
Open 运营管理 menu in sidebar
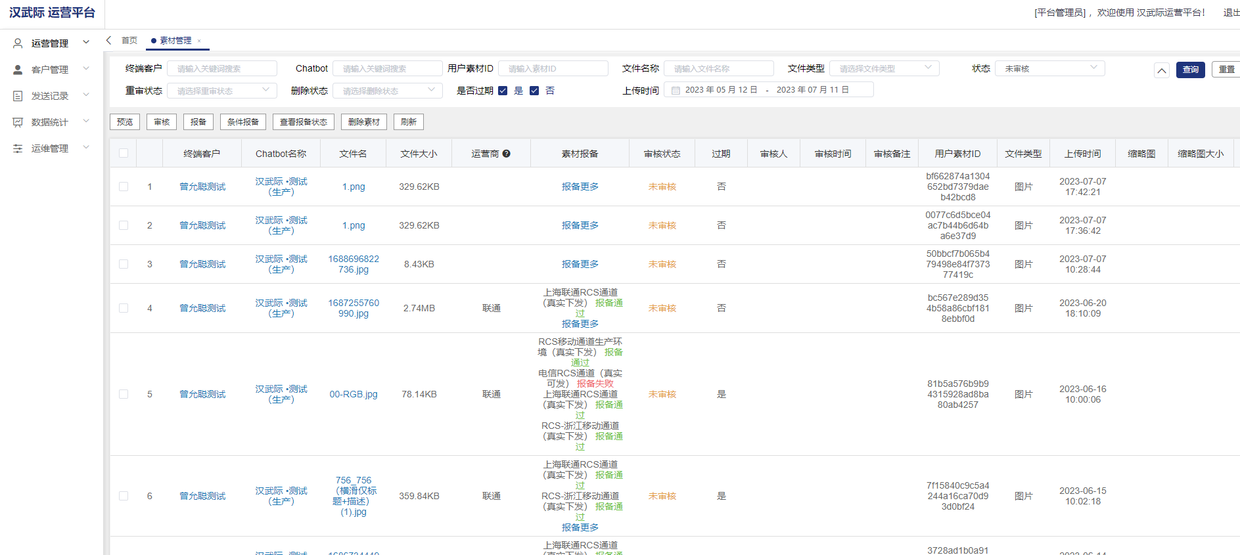[x=50, y=43]
